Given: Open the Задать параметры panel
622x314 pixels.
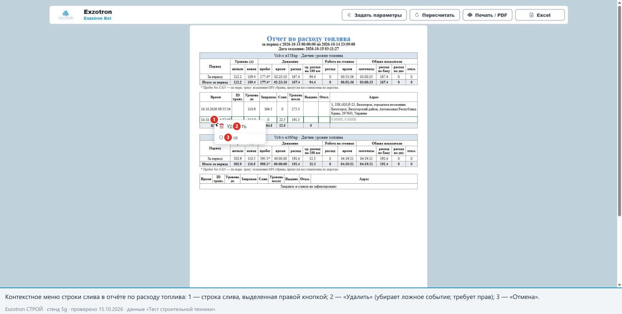Looking at the screenshot, I should (x=374, y=15).
